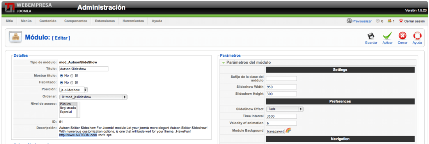Click the Previsualizar magnifier icon
Screen dimensions: 429x144
349,21
